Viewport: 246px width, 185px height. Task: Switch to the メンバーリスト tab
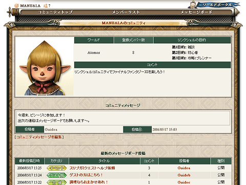[x=126, y=12]
